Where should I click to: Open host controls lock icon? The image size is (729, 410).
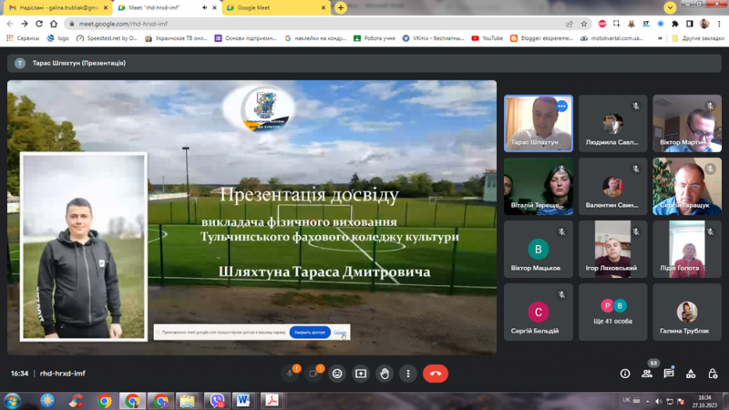coord(713,374)
